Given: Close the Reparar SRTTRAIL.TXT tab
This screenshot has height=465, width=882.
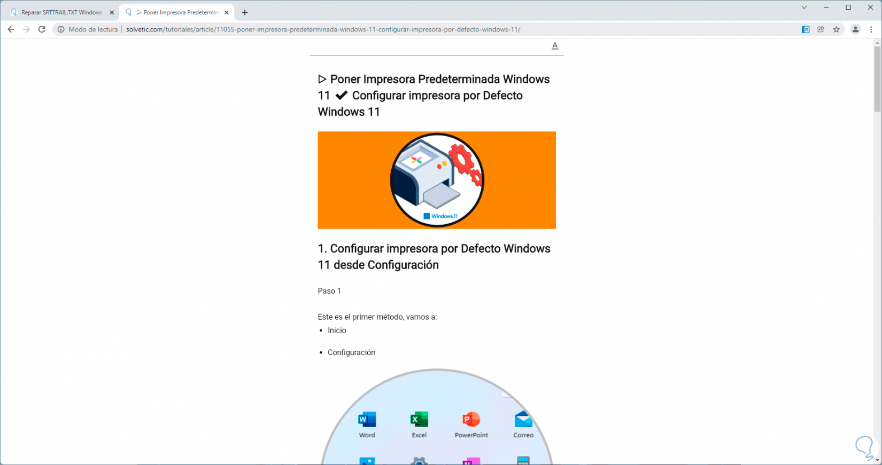Looking at the screenshot, I should 112,12.
